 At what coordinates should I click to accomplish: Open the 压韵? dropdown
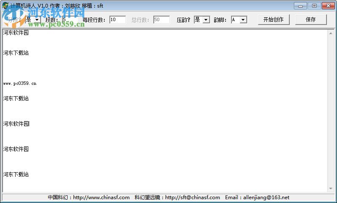206,20
